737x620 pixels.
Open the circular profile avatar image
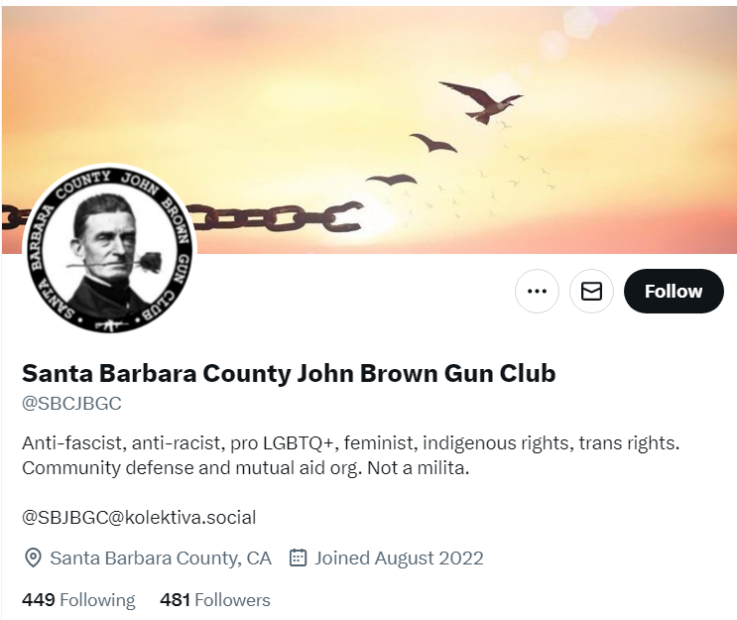pos(109,249)
